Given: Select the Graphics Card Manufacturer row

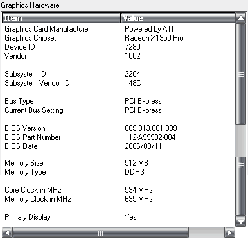Looking at the screenshot, I should click(x=119, y=29).
